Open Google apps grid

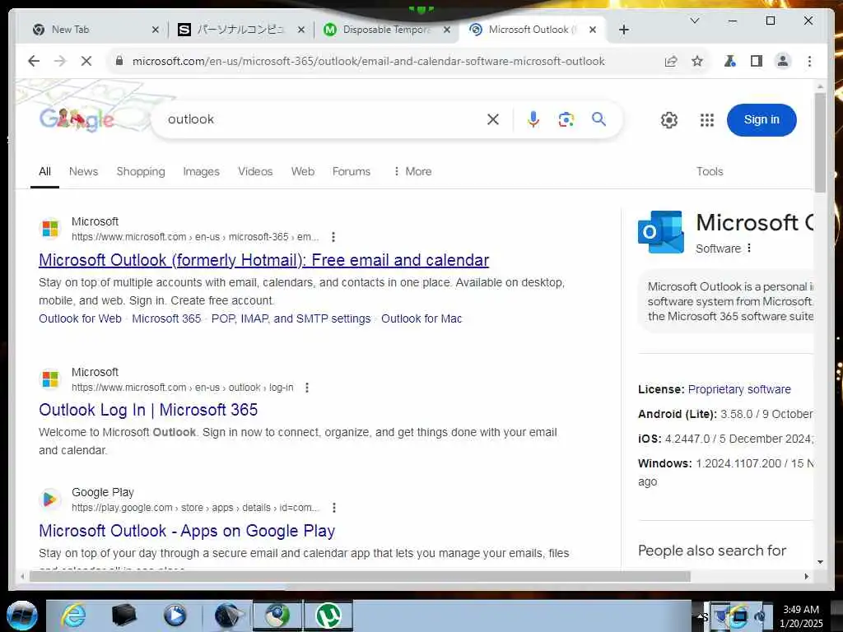click(707, 120)
